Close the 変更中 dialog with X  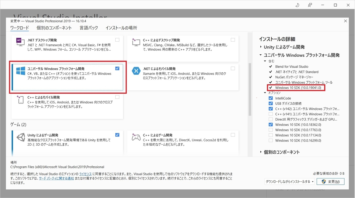(x=346, y=21)
